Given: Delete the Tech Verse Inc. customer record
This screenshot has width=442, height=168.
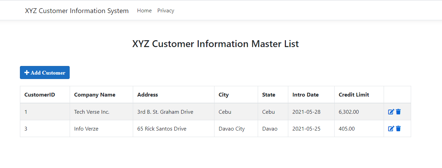Looking at the screenshot, I should 398,112.
